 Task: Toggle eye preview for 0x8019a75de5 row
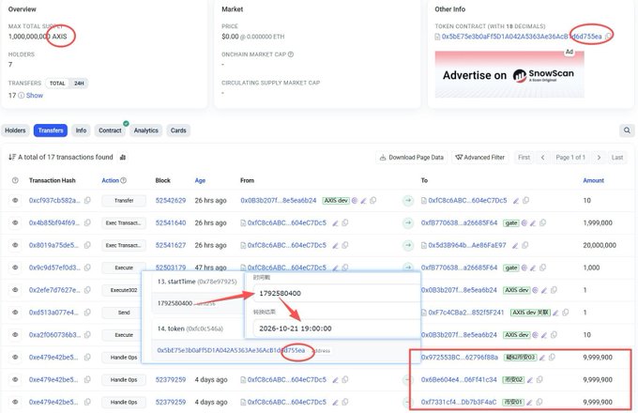[15, 245]
